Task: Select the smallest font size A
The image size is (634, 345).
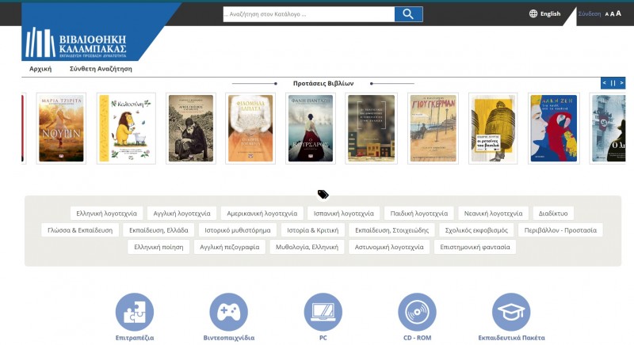Action: click(607, 14)
